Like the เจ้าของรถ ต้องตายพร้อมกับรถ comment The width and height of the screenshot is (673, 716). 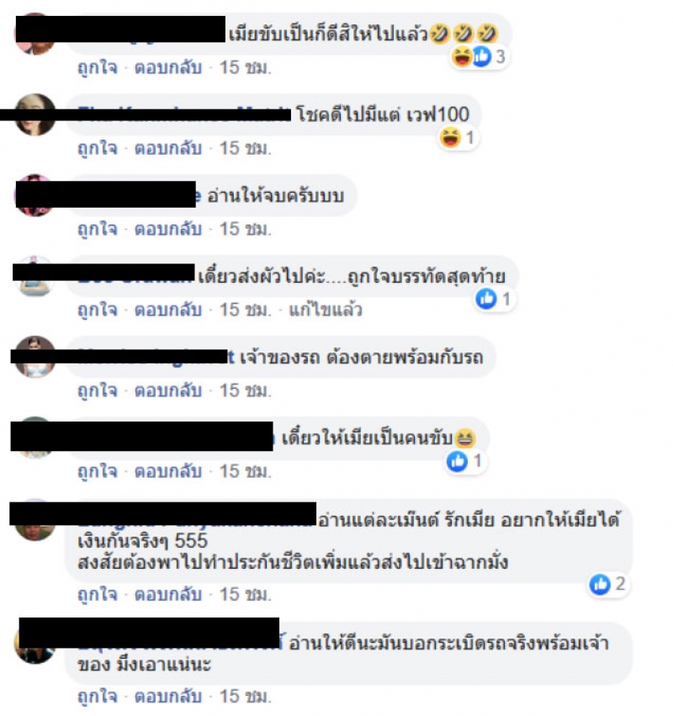(98, 391)
